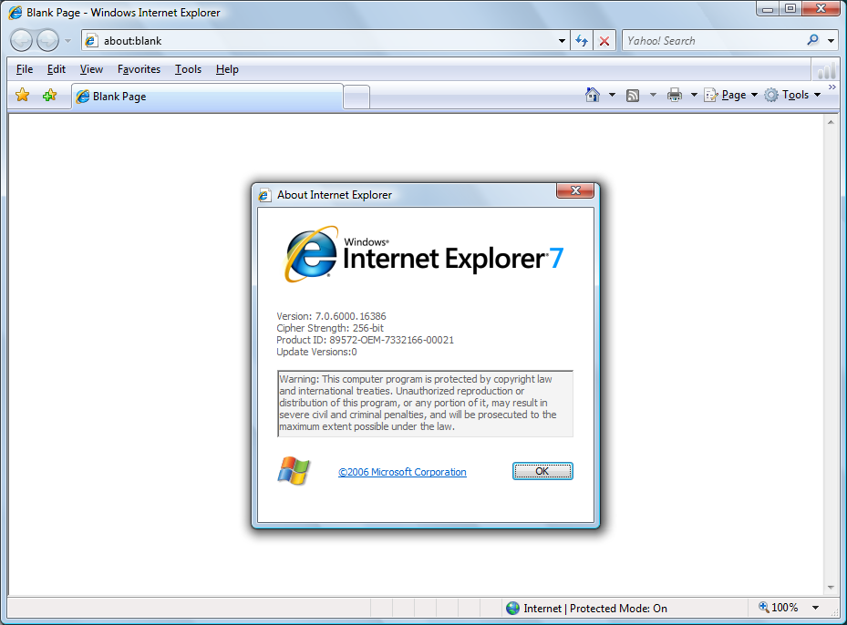Viewport: 847px width, 625px height.
Task: Expand the zoom level 100% dropdown
Action: click(815, 608)
